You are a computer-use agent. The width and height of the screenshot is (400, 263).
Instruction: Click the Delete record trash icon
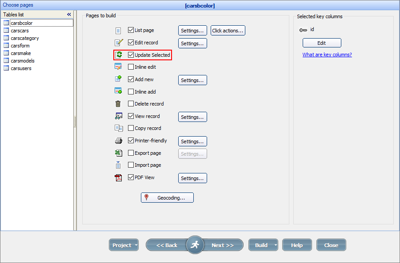[118, 103]
